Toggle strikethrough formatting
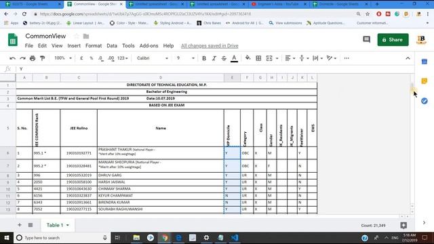The image size is (434, 244). tap(224, 58)
